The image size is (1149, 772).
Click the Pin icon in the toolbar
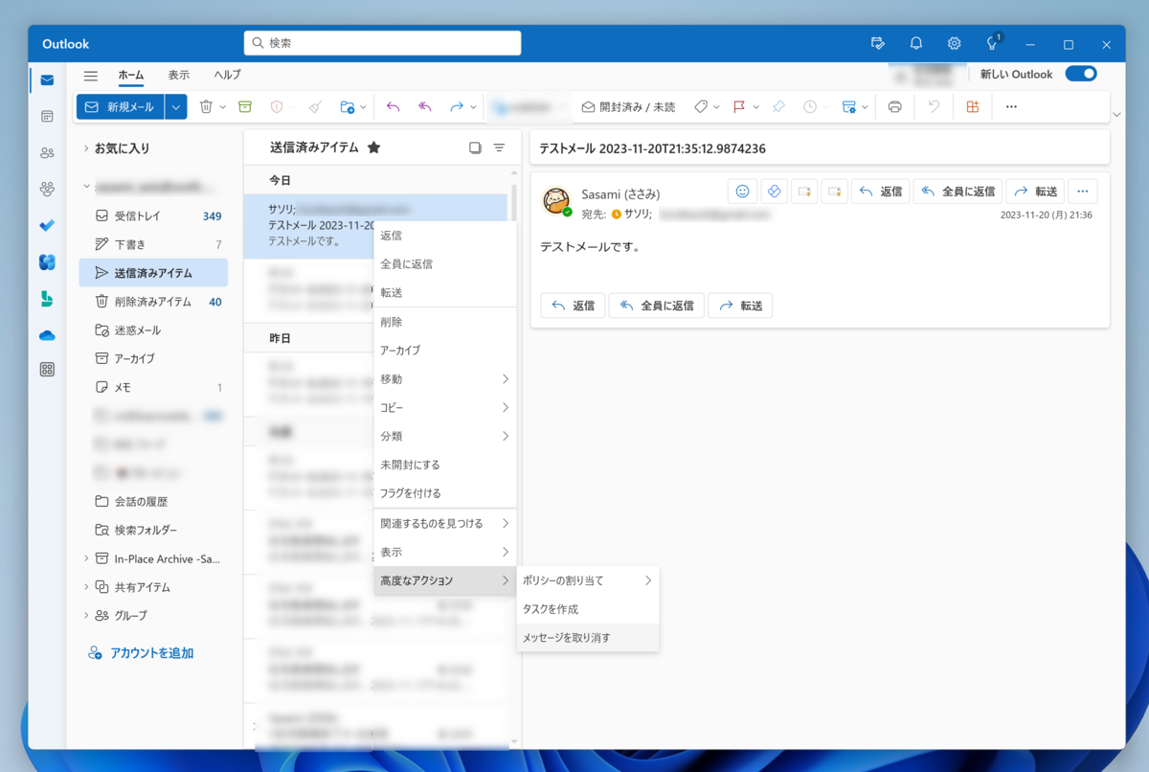coord(778,107)
